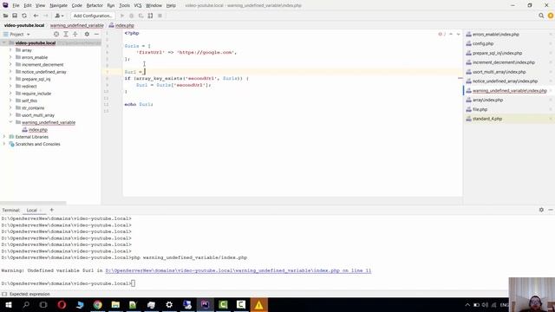
Task: Add a new terminal session tab
Action: click(52, 210)
